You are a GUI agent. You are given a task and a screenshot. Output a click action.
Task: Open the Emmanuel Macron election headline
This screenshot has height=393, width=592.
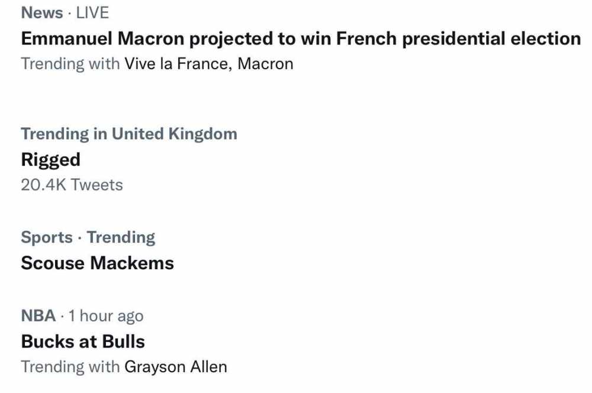pyautogui.click(x=301, y=39)
